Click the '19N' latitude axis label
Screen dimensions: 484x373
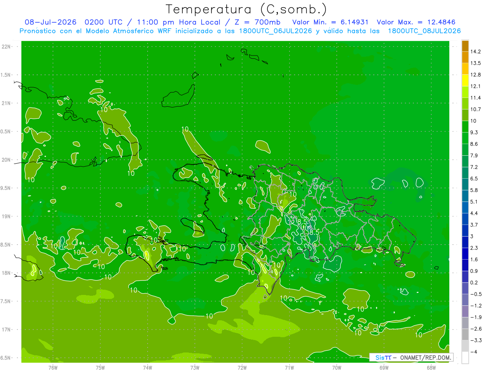tap(6, 216)
